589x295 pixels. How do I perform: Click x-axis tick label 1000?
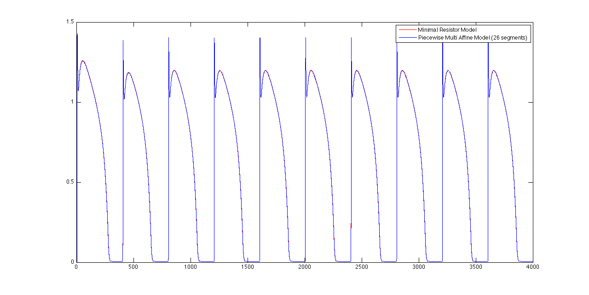click(x=191, y=266)
